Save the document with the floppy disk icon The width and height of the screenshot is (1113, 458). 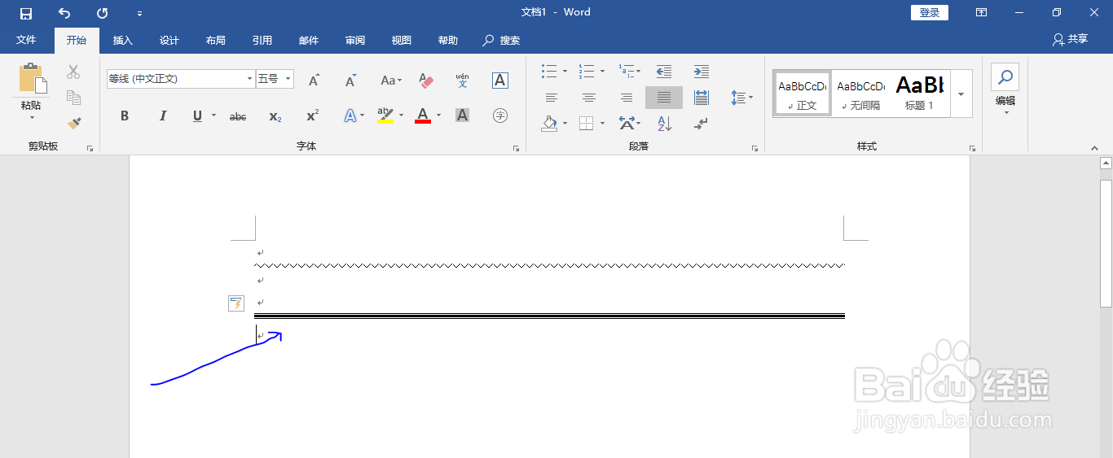26,13
